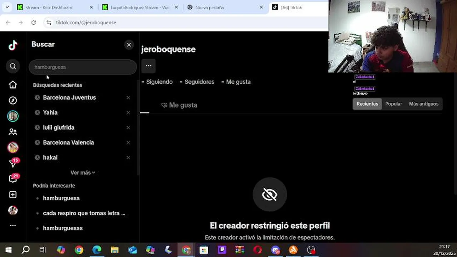Viewport: 457px width, 257px height.
Task: Go to TikTok Home via house icon
Action: tap(13, 85)
